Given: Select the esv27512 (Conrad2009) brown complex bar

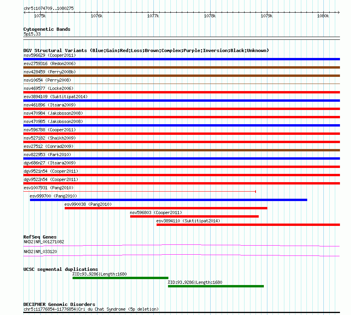Looking at the screenshot, I should pos(181,150).
